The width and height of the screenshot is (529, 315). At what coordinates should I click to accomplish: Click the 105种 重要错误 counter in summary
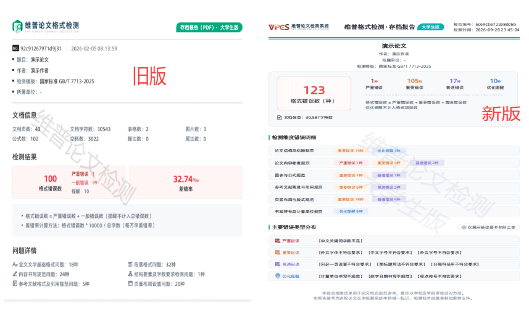point(414,84)
